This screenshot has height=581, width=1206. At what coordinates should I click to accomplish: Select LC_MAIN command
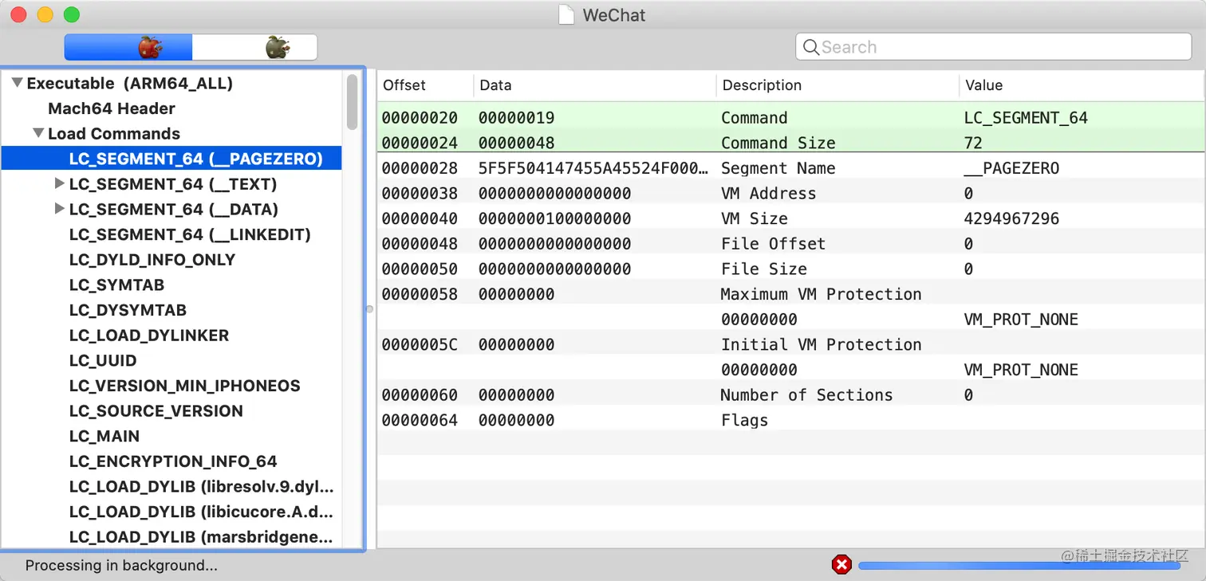(104, 436)
